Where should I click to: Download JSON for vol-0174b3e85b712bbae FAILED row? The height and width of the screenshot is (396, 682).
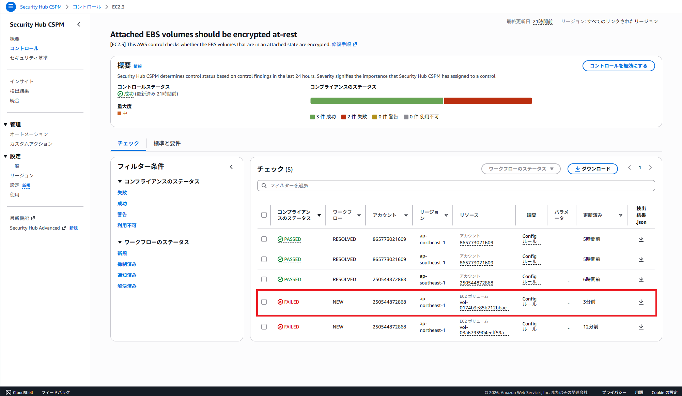(641, 302)
